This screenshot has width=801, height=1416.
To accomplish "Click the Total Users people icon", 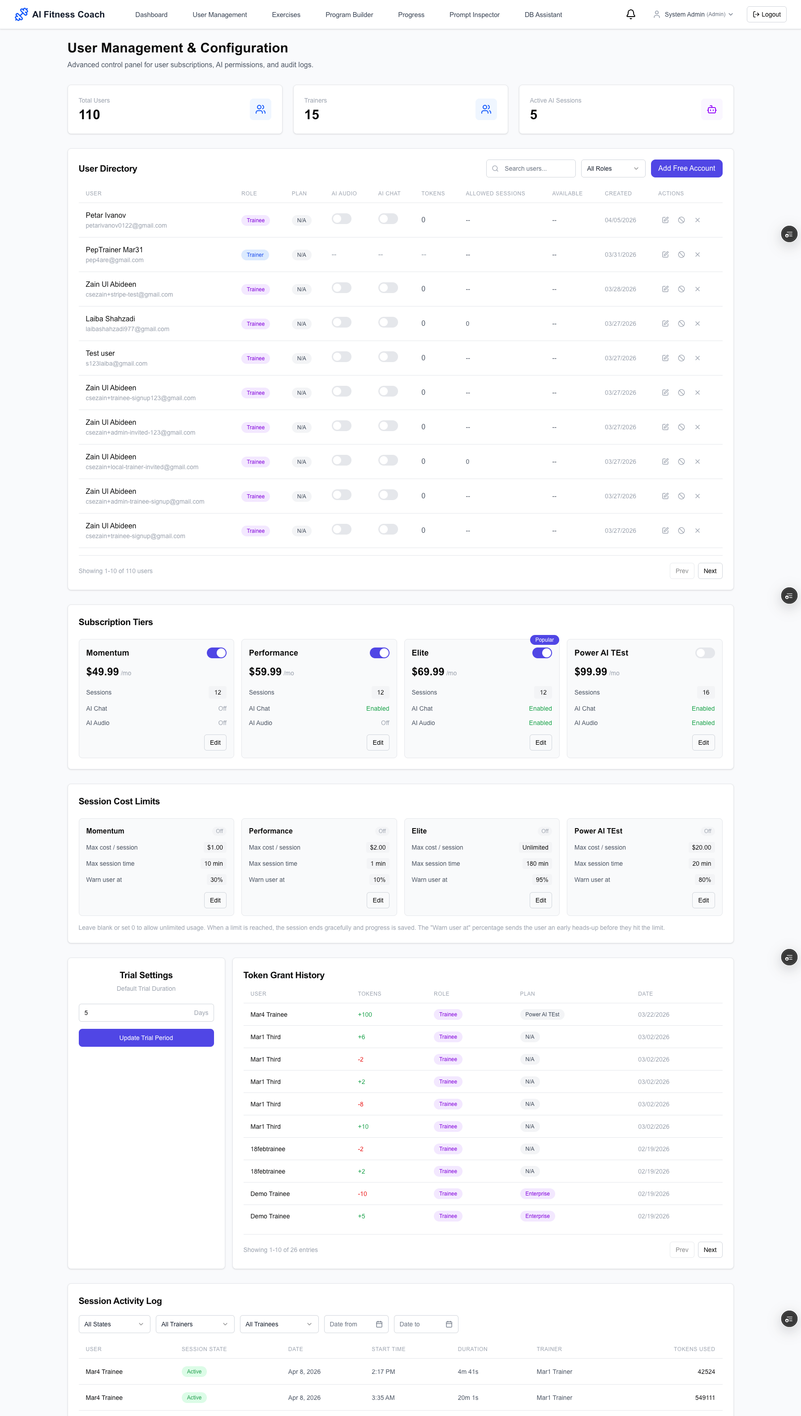I will click(x=260, y=109).
